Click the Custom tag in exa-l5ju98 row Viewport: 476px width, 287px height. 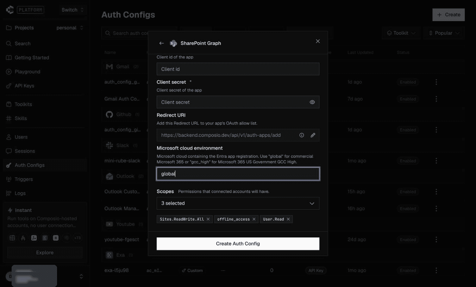(192, 270)
